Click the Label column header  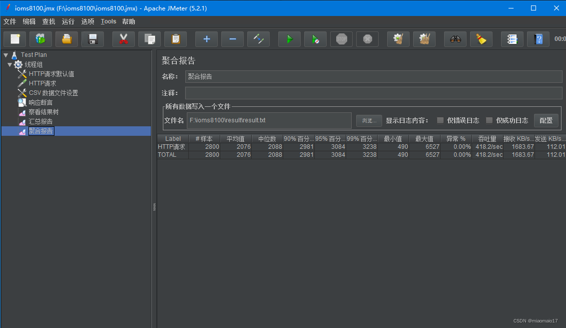click(173, 139)
